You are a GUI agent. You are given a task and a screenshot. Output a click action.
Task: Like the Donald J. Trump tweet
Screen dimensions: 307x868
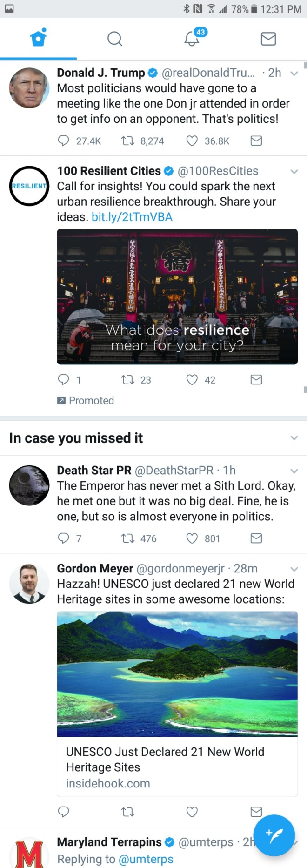pyautogui.click(x=192, y=141)
